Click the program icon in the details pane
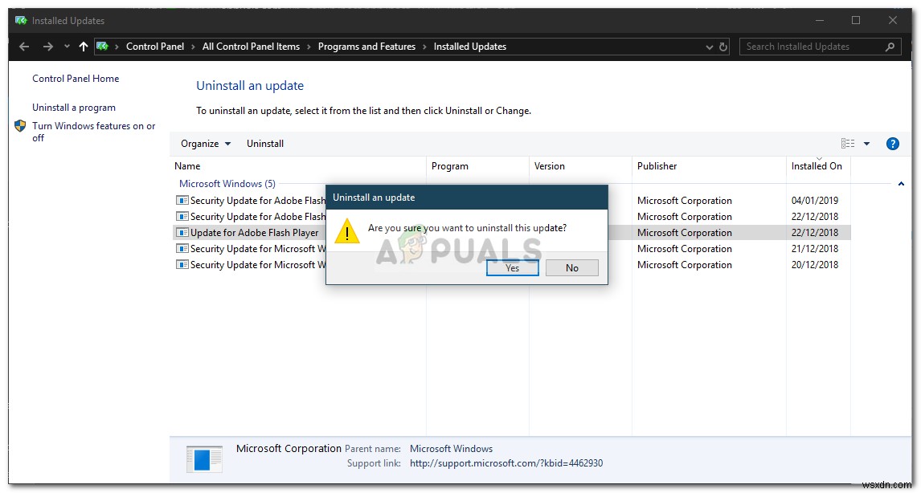921x493 pixels. (x=203, y=459)
